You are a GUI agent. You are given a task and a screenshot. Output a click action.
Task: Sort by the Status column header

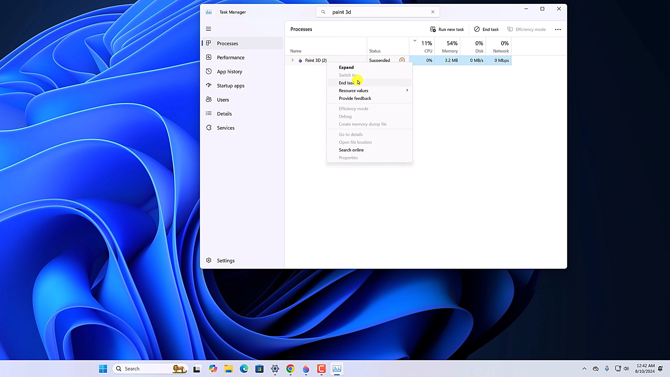[x=388, y=46]
